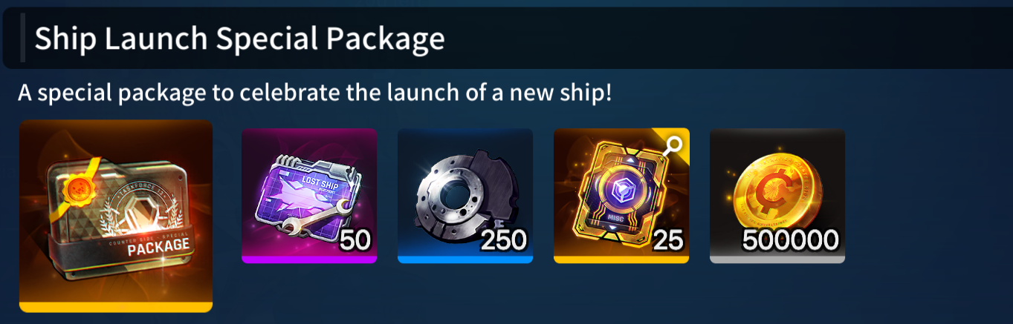Click the yellow rarity bar under MISC card
Image resolution: width=1013 pixels, height=324 pixels.
[621, 259]
